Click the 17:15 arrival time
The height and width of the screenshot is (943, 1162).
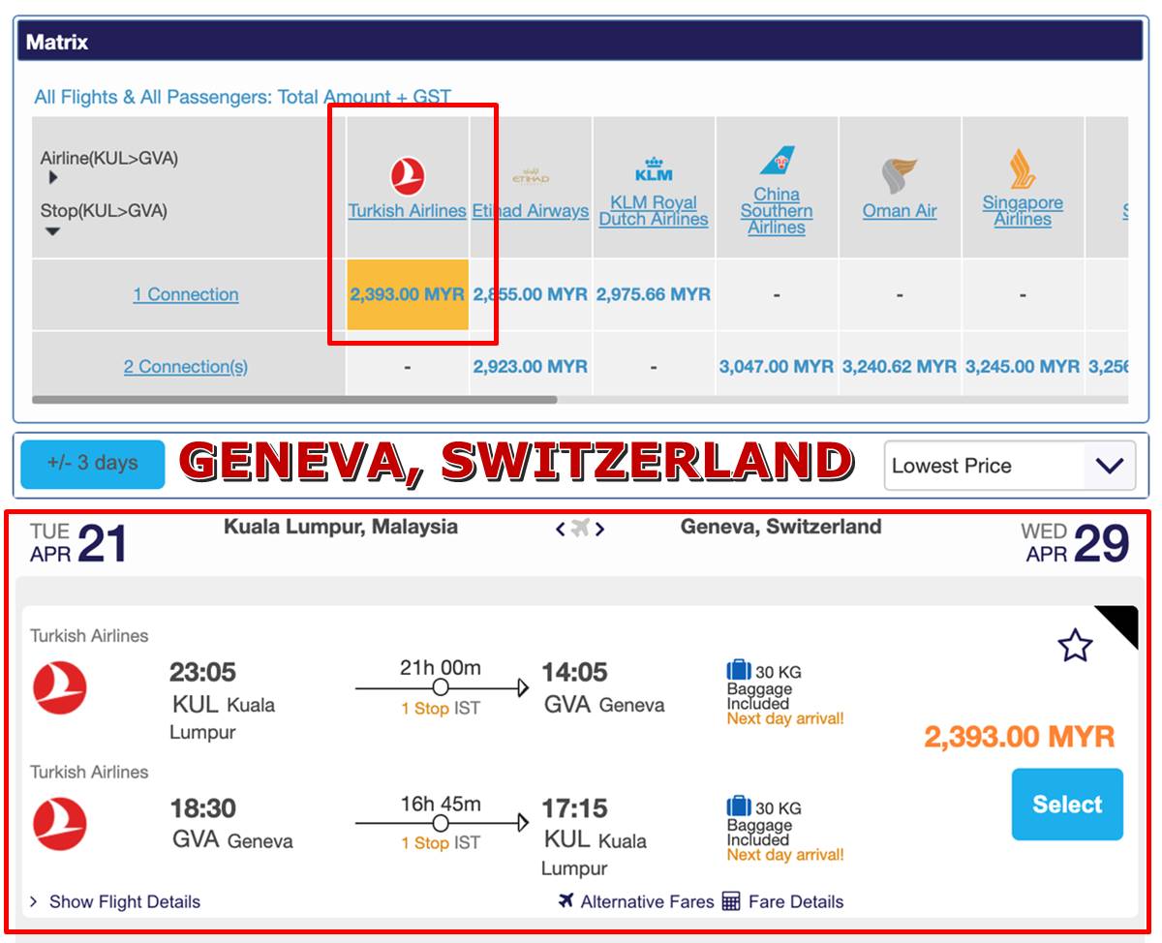point(574,808)
